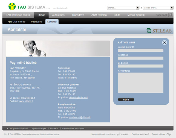Image resolution: width=176 pixels, height=138 pixels.
Task: Focus the Komentaras text area
Action: click(x=140, y=83)
